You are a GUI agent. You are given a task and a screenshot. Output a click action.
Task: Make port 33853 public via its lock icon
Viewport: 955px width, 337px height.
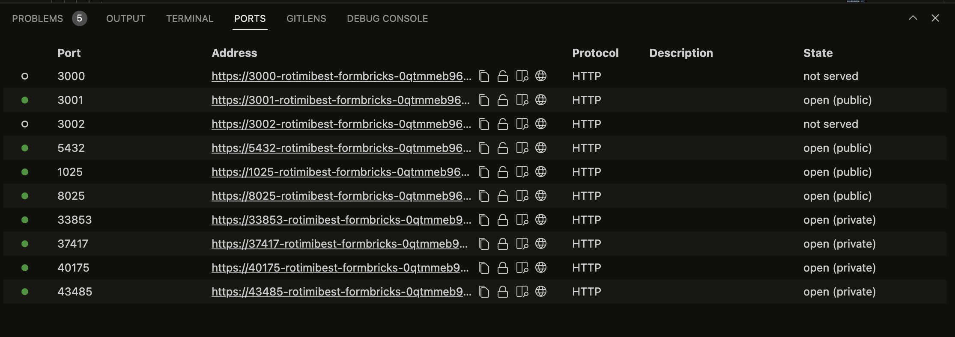502,220
